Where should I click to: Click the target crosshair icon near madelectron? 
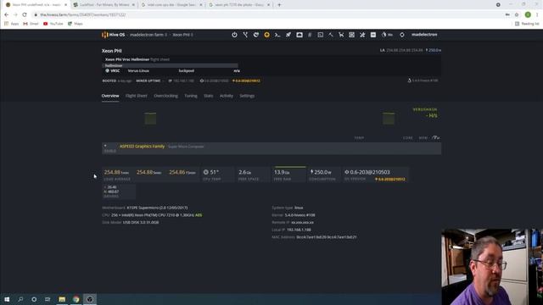[x=401, y=35]
